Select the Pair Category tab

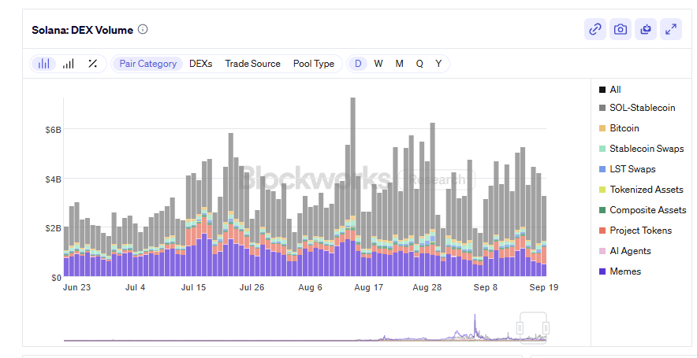pos(148,64)
